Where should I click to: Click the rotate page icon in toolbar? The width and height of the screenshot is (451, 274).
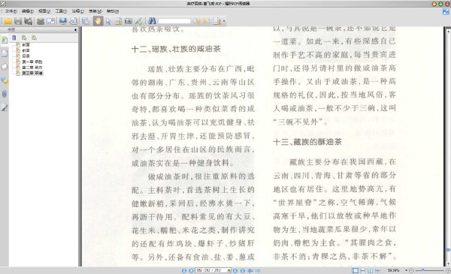(74, 21)
